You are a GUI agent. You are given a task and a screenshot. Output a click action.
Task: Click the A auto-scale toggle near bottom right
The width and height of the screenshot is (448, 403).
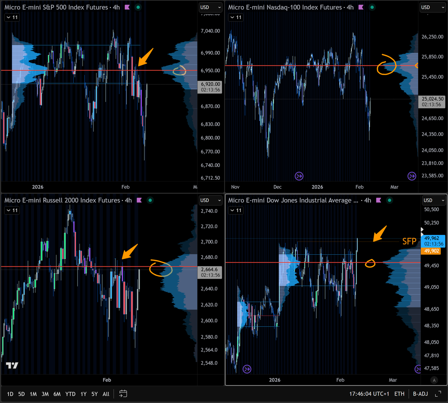click(x=434, y=380)
